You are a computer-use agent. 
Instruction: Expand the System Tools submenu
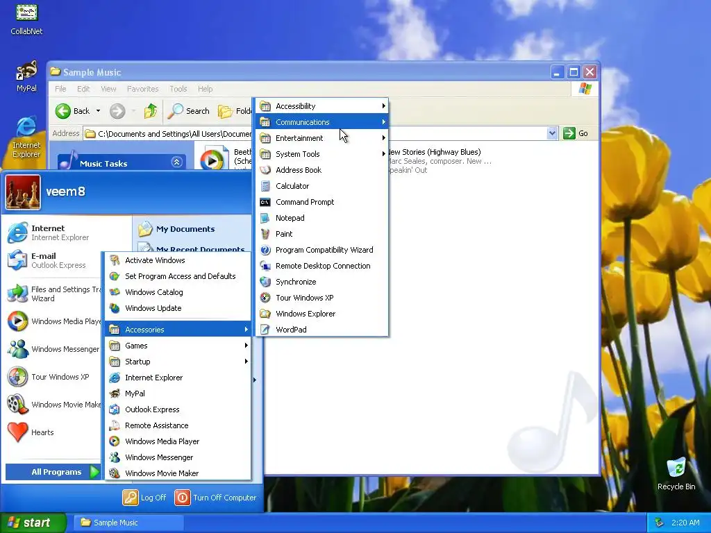pos(322,154)
